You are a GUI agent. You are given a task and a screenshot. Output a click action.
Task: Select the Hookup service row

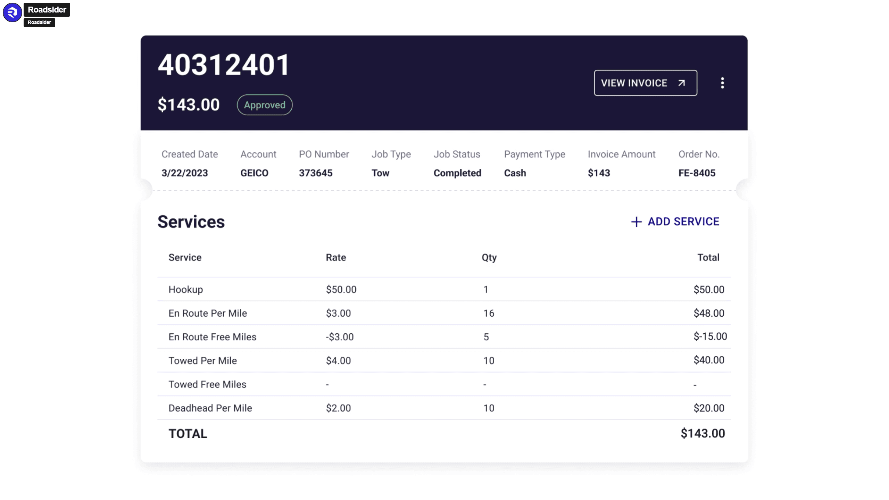point(185,289)
